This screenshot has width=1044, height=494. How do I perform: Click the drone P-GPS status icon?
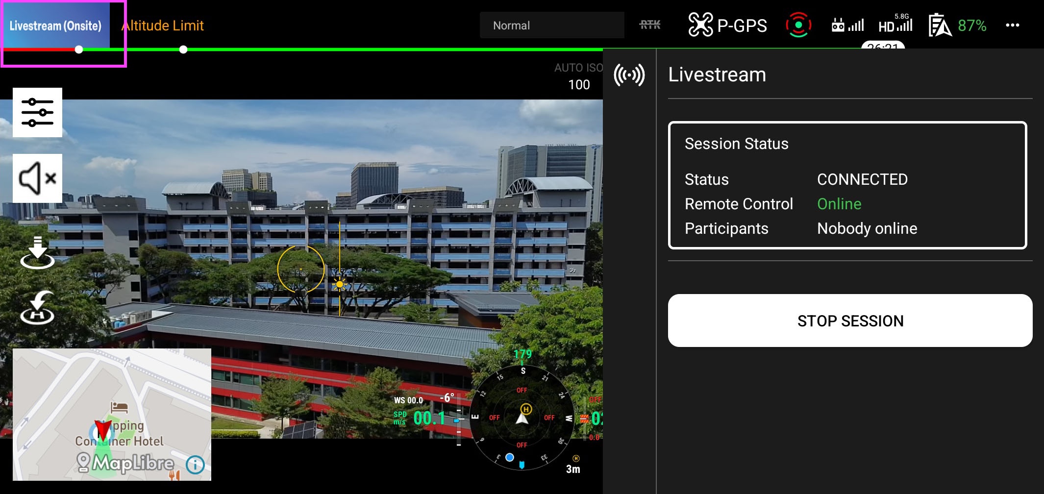coord(727,25)
